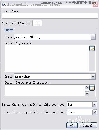Open group header position dropdown
This screenshot has height=130, width=99.
click(95, 104)
